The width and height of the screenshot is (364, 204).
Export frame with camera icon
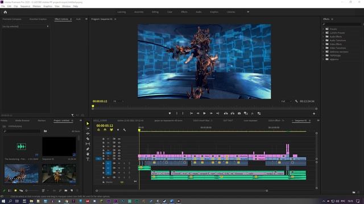click(239, 113)
